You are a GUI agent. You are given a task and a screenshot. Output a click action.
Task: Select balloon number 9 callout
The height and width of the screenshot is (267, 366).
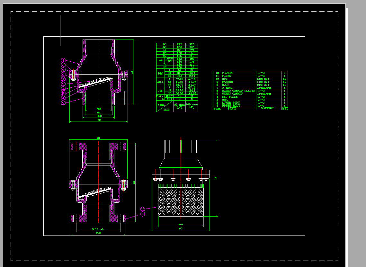pos(63,75)
